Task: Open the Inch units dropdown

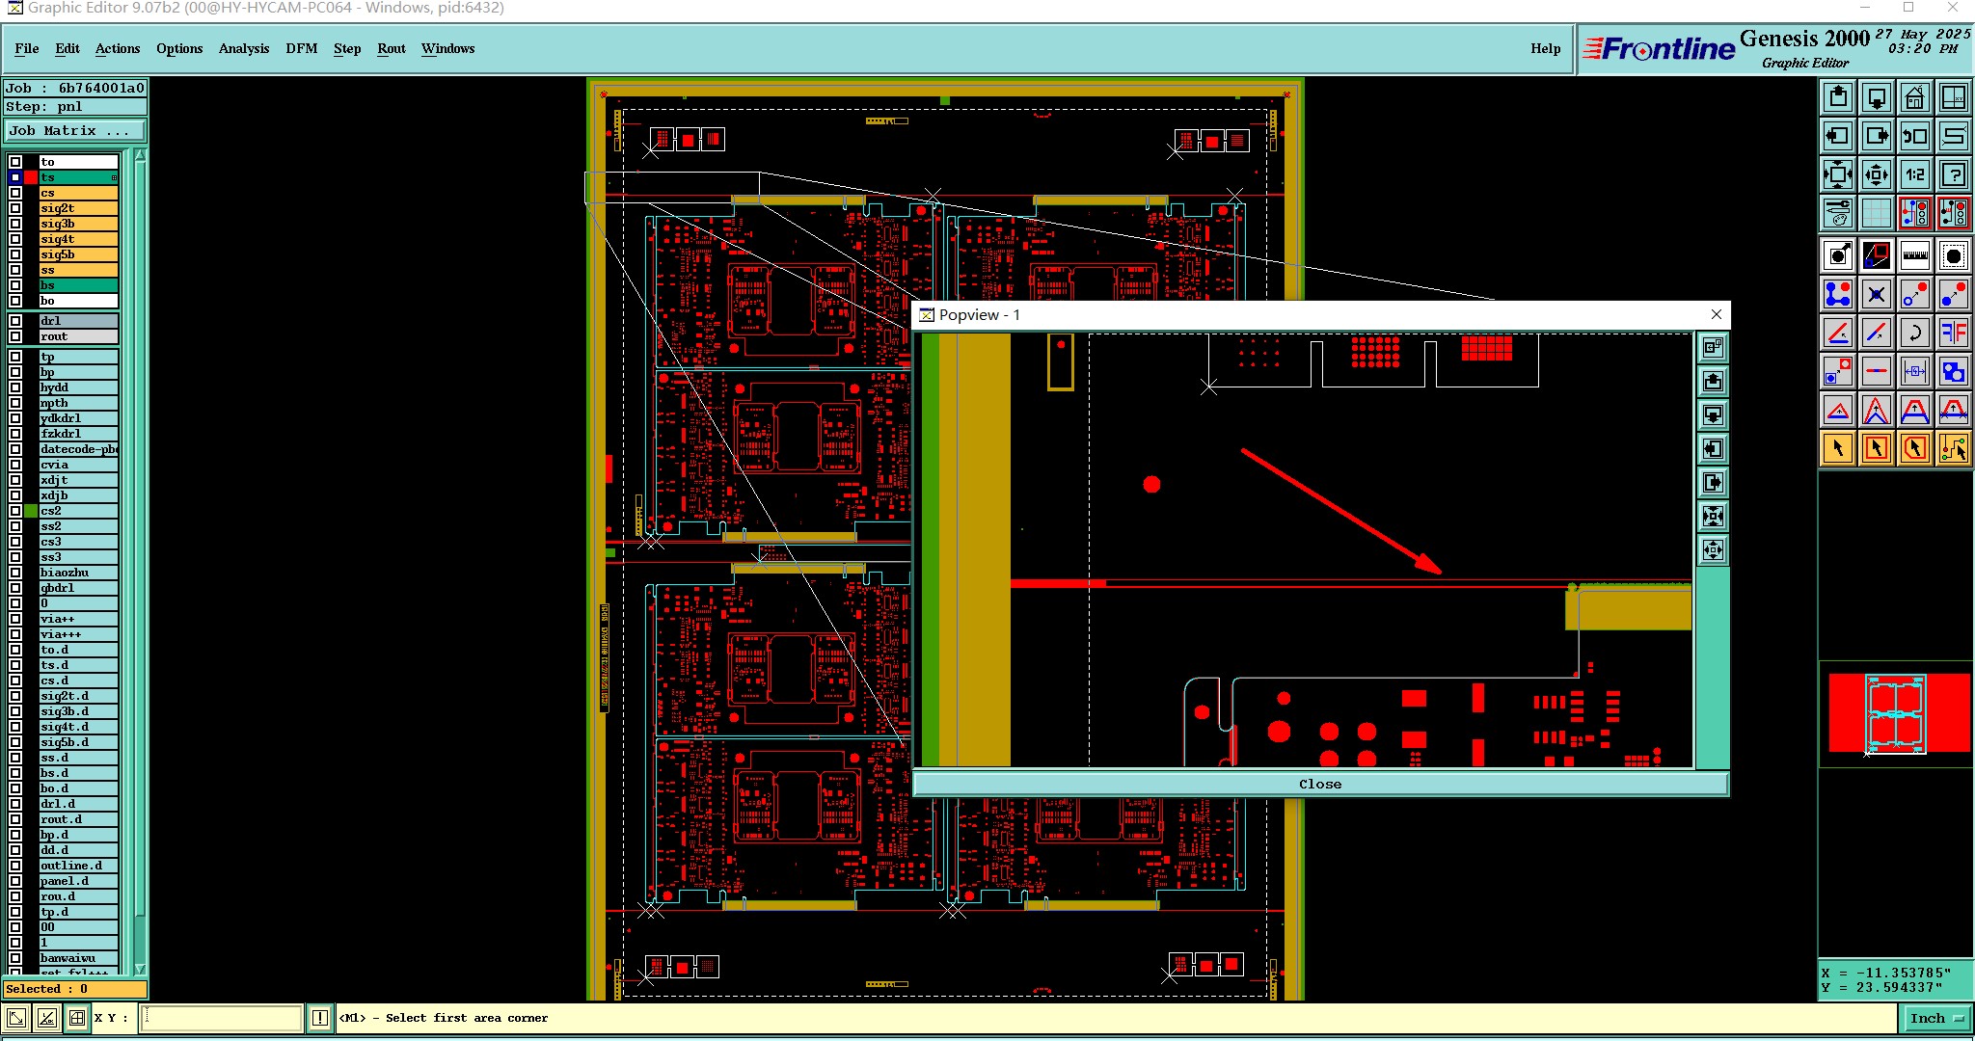Action: pos(1936,1018)
